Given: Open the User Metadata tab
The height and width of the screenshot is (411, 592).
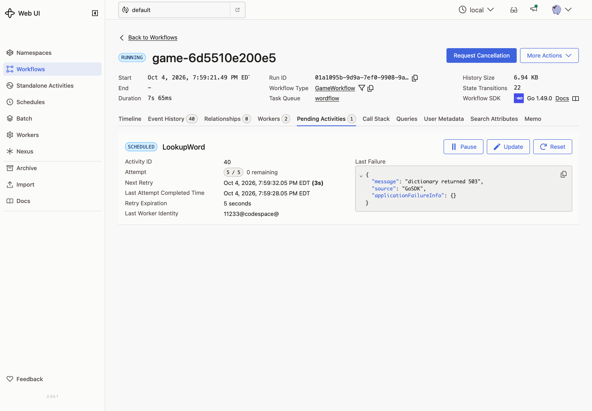Looking at the screenshot, I should click(x=444, y=119).
